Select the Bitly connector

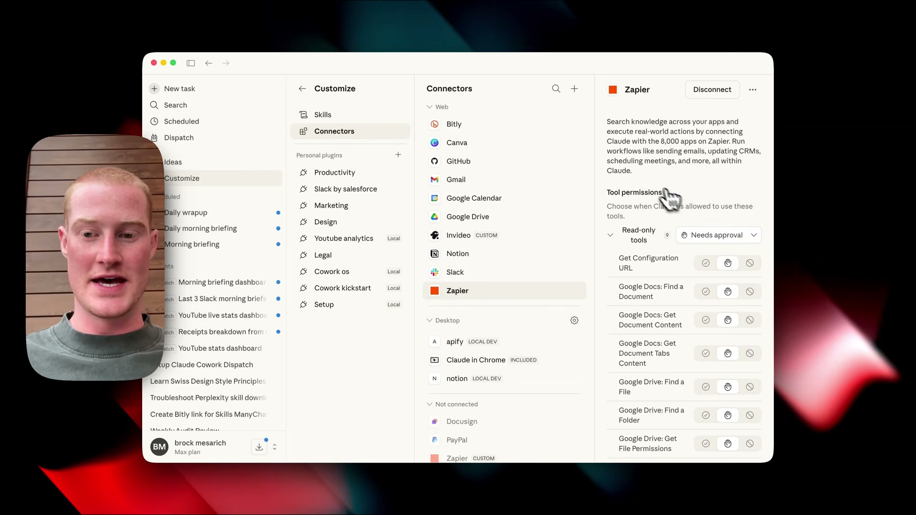(453, 124)
